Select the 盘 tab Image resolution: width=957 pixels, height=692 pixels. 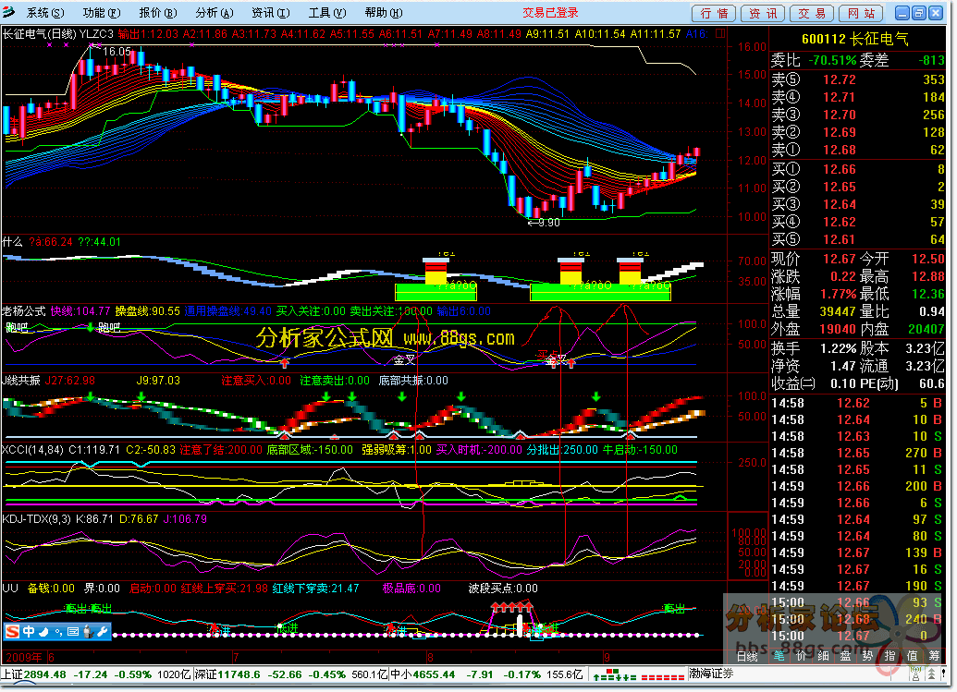click(845, 656)
